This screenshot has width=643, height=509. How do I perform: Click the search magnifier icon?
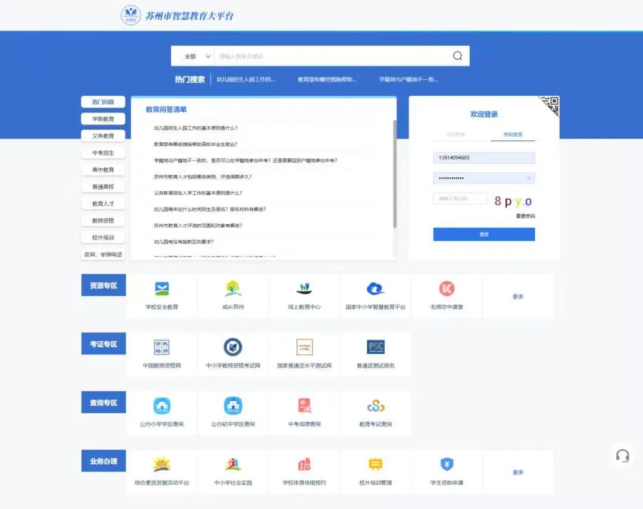pos(457,56)
